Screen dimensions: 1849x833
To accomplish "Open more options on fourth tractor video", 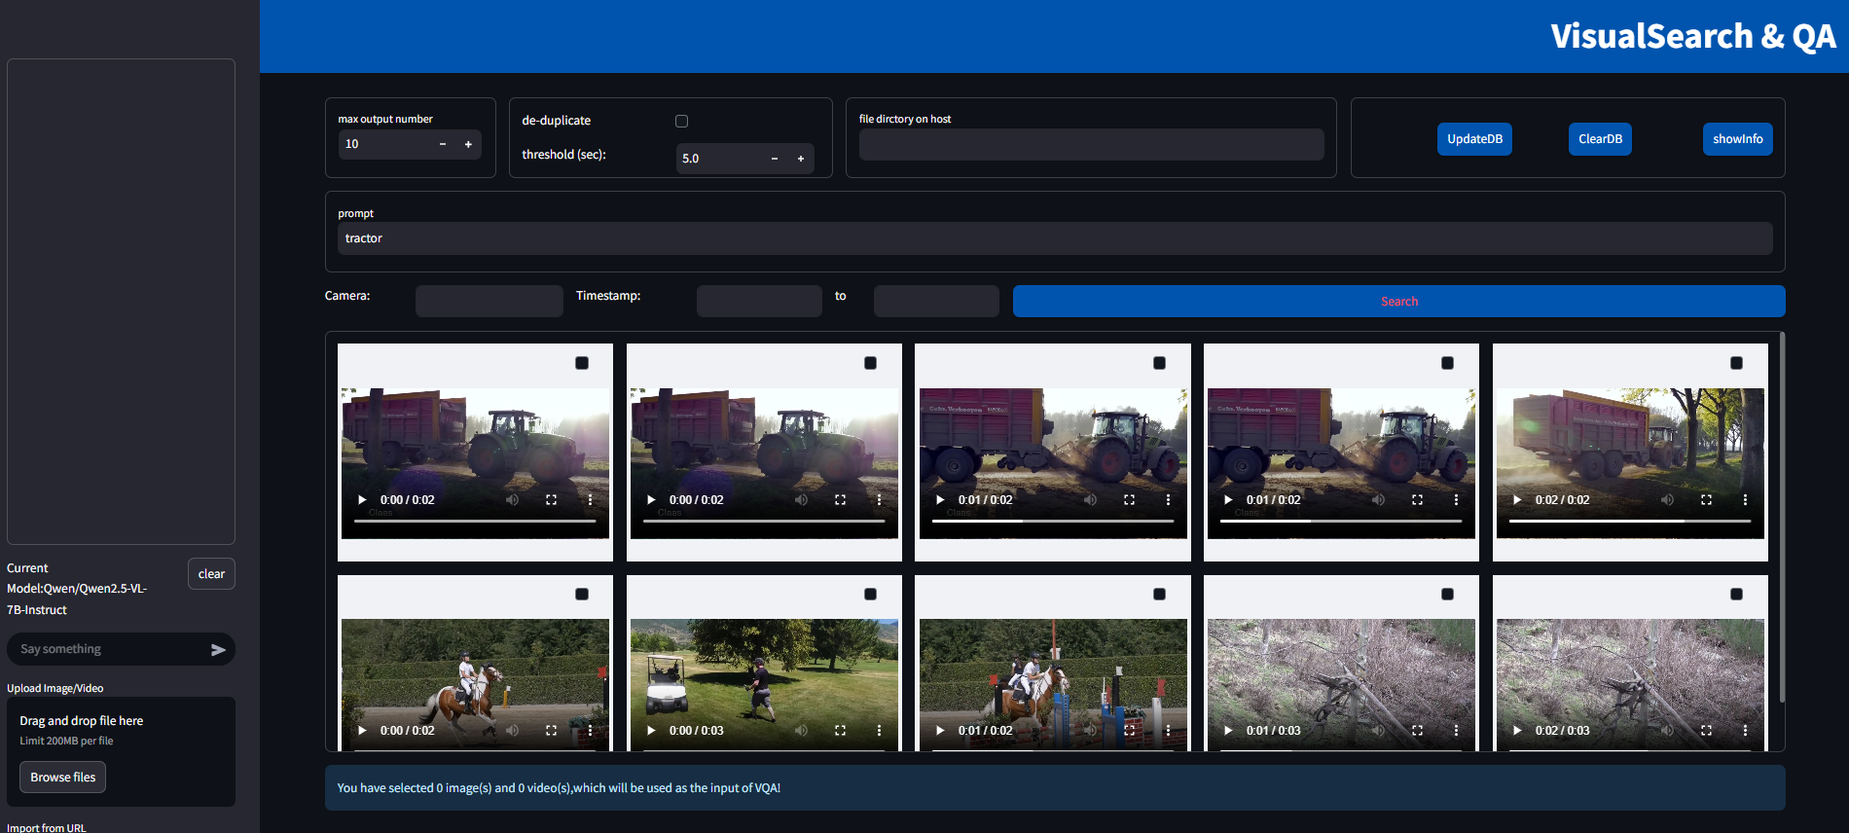I will [1456, 500].
